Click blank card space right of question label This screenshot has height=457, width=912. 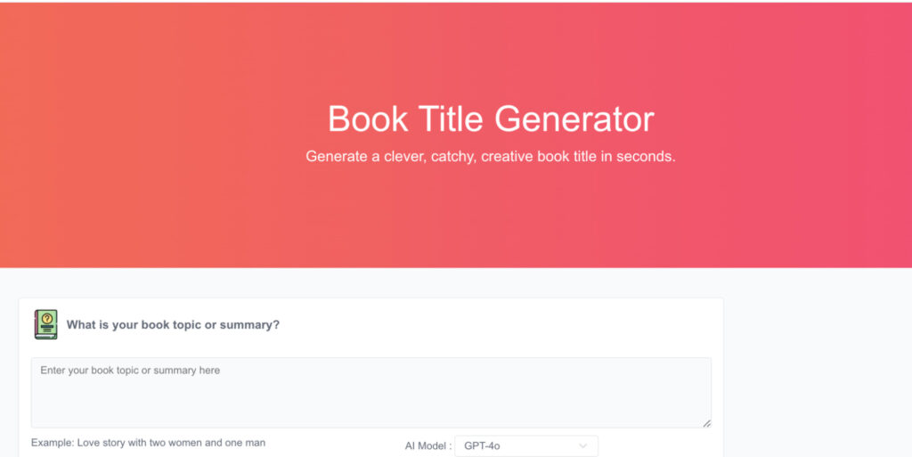[x=499, y=325]
